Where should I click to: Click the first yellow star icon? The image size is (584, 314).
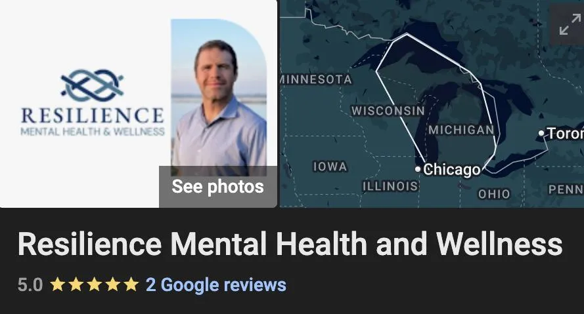(x=58, y=285)
